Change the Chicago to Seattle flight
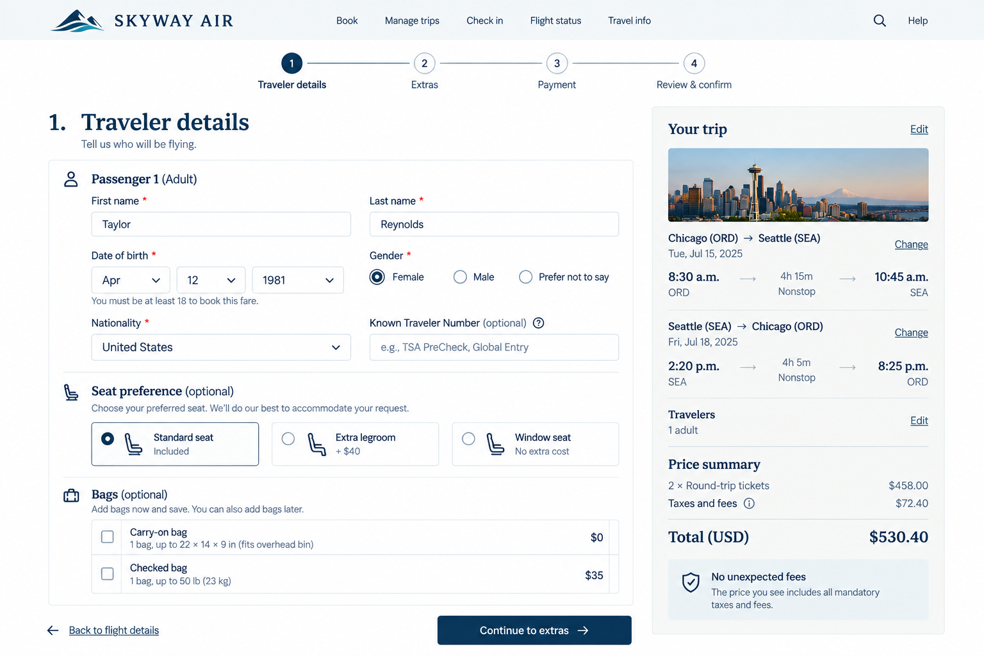Viewport: 984px width, 656px height. 911,245
